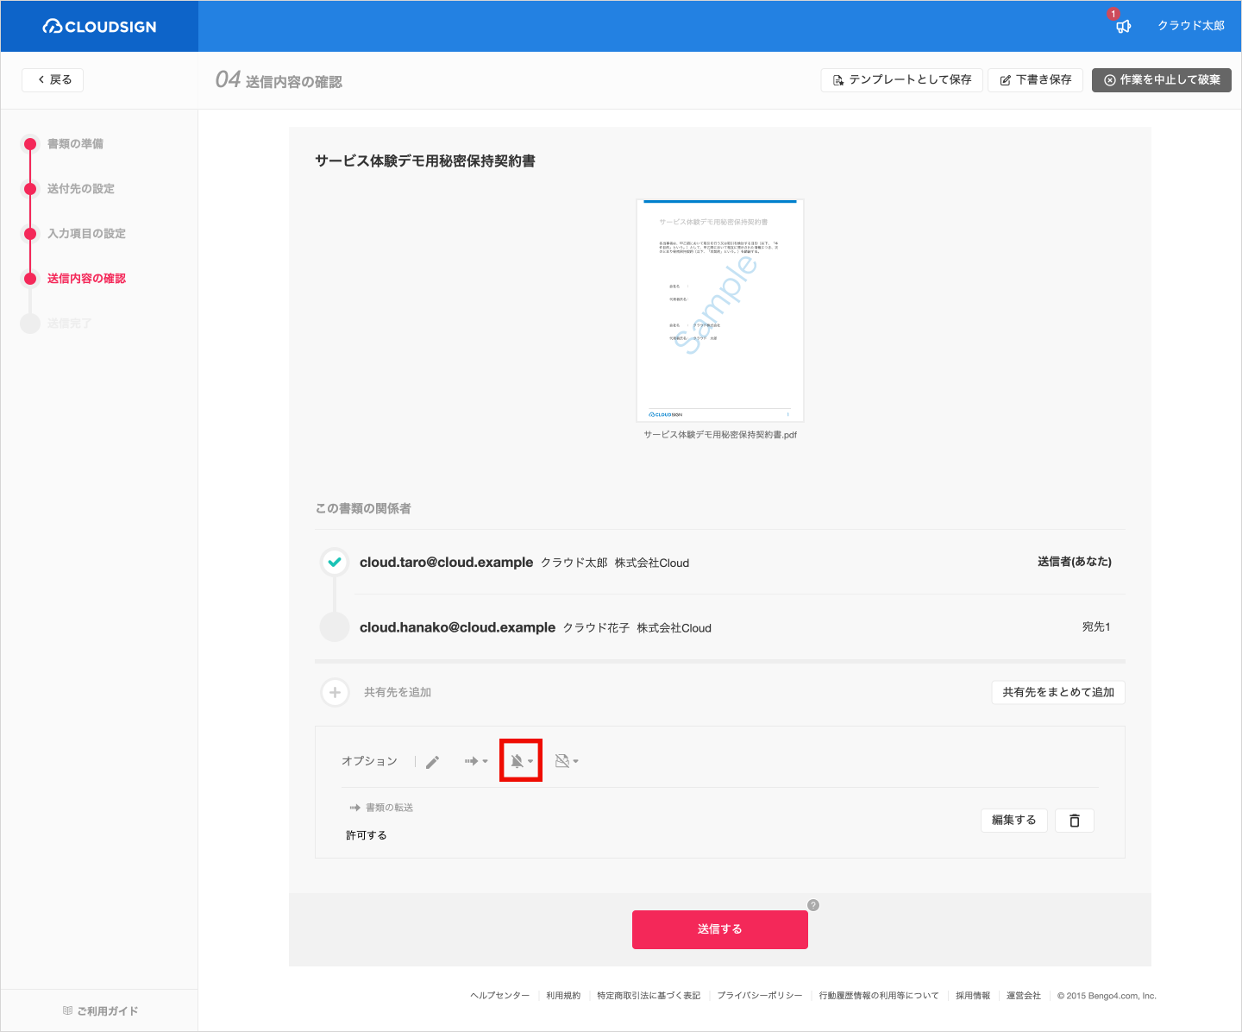Click the sender green checkmark icon
Image resolution: width=1242 pixels, height=1032 pixels.
point(335,562)
